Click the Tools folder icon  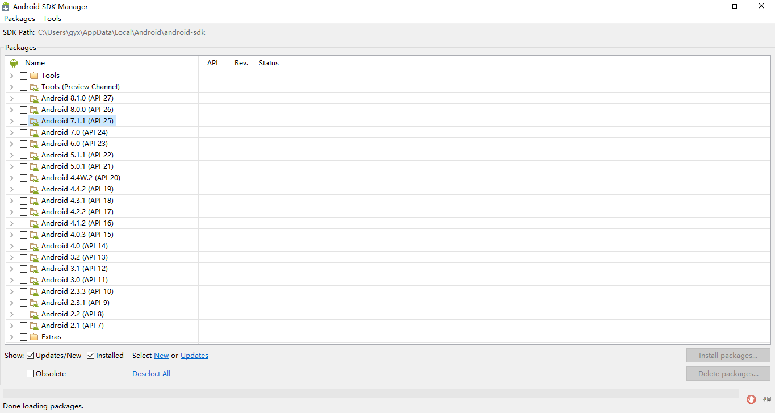[34, 76]
